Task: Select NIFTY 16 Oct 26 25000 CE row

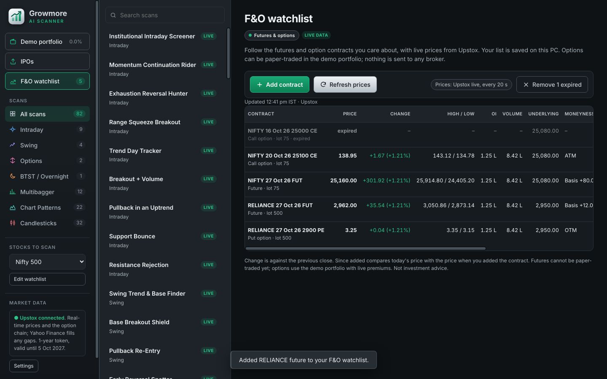Action: [x=419, y=135]
